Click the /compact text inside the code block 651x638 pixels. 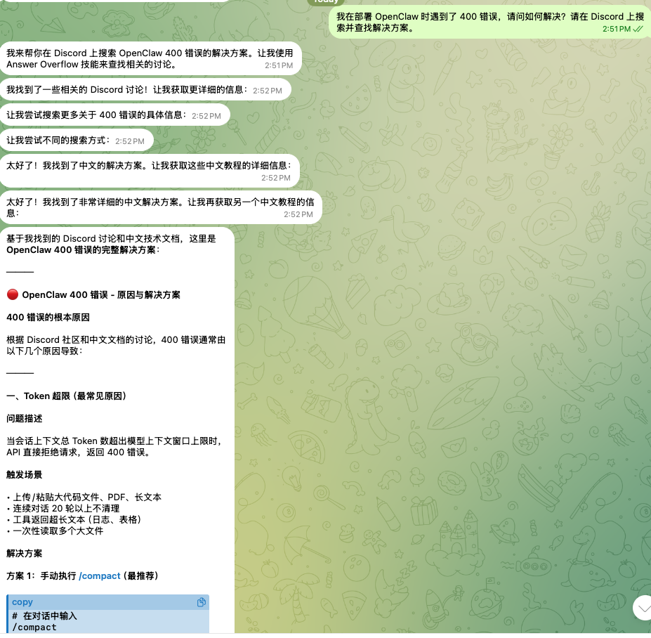[34, 627]
